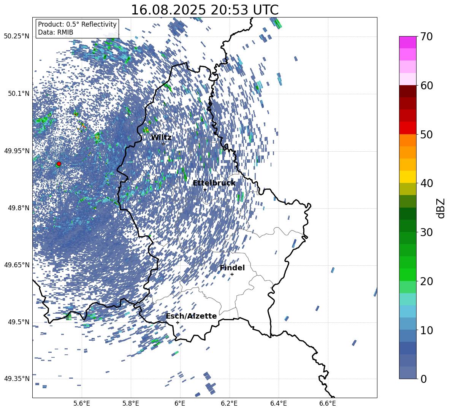Click the Findel location label

tap(232, 268)
